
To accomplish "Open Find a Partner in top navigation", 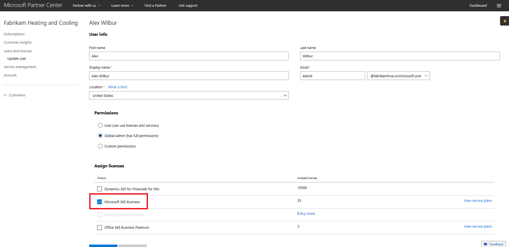I will (155, 6).
